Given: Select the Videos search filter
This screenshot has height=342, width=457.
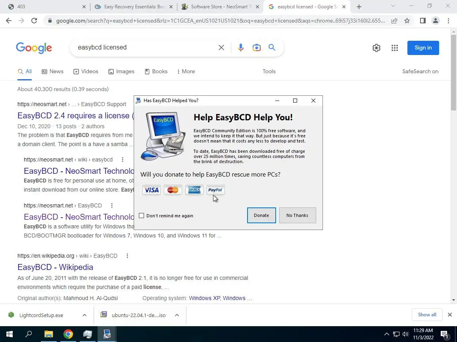Looking at the screenshot, I should (86, 72).
